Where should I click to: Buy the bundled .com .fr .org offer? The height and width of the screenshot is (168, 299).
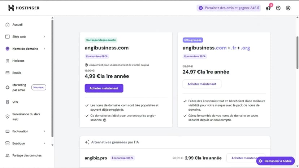(202, 84)
